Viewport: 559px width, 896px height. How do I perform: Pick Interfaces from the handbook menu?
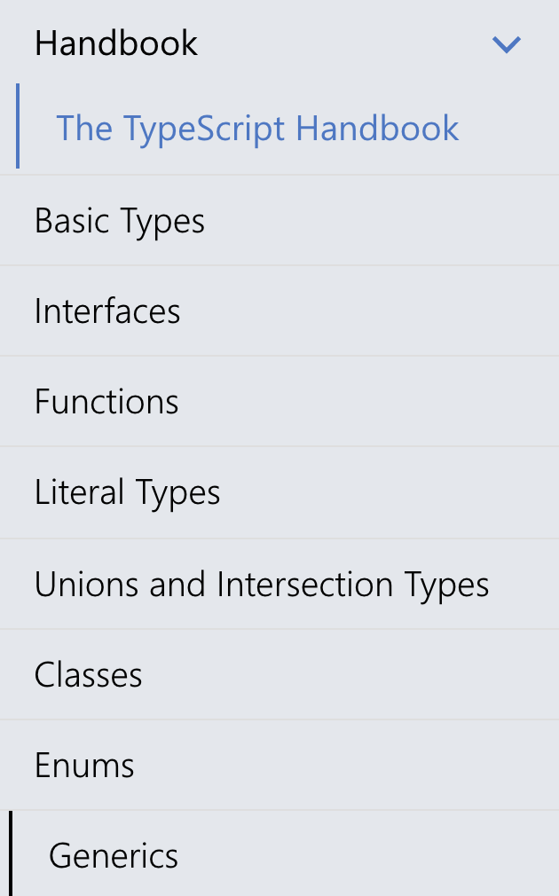(107, 311)
